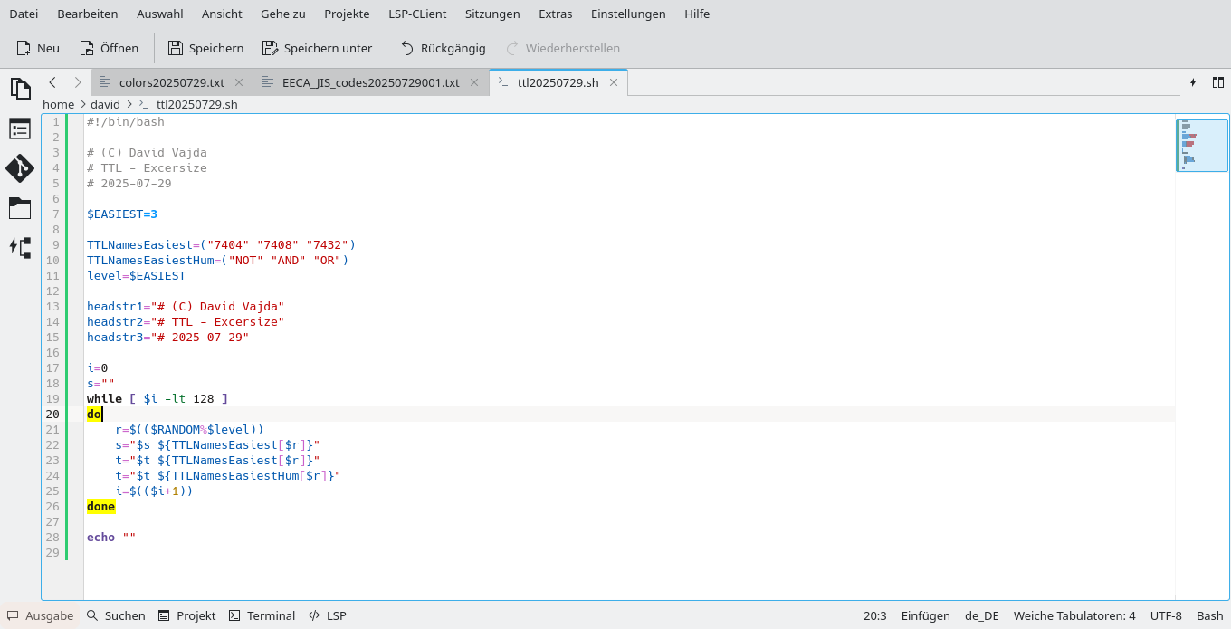
Task: Click the code minimap on the right edge
Action: 1201,145
